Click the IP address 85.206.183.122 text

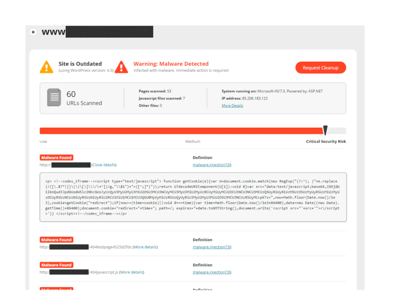(x=244, y=98)
